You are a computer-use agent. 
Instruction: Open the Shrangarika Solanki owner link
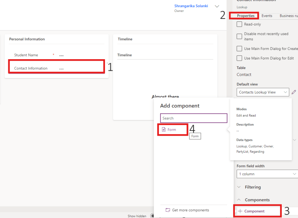pyautogui.click(x=191, y=6)
